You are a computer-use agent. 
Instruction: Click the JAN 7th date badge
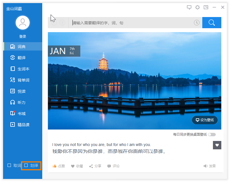point(64,51)
